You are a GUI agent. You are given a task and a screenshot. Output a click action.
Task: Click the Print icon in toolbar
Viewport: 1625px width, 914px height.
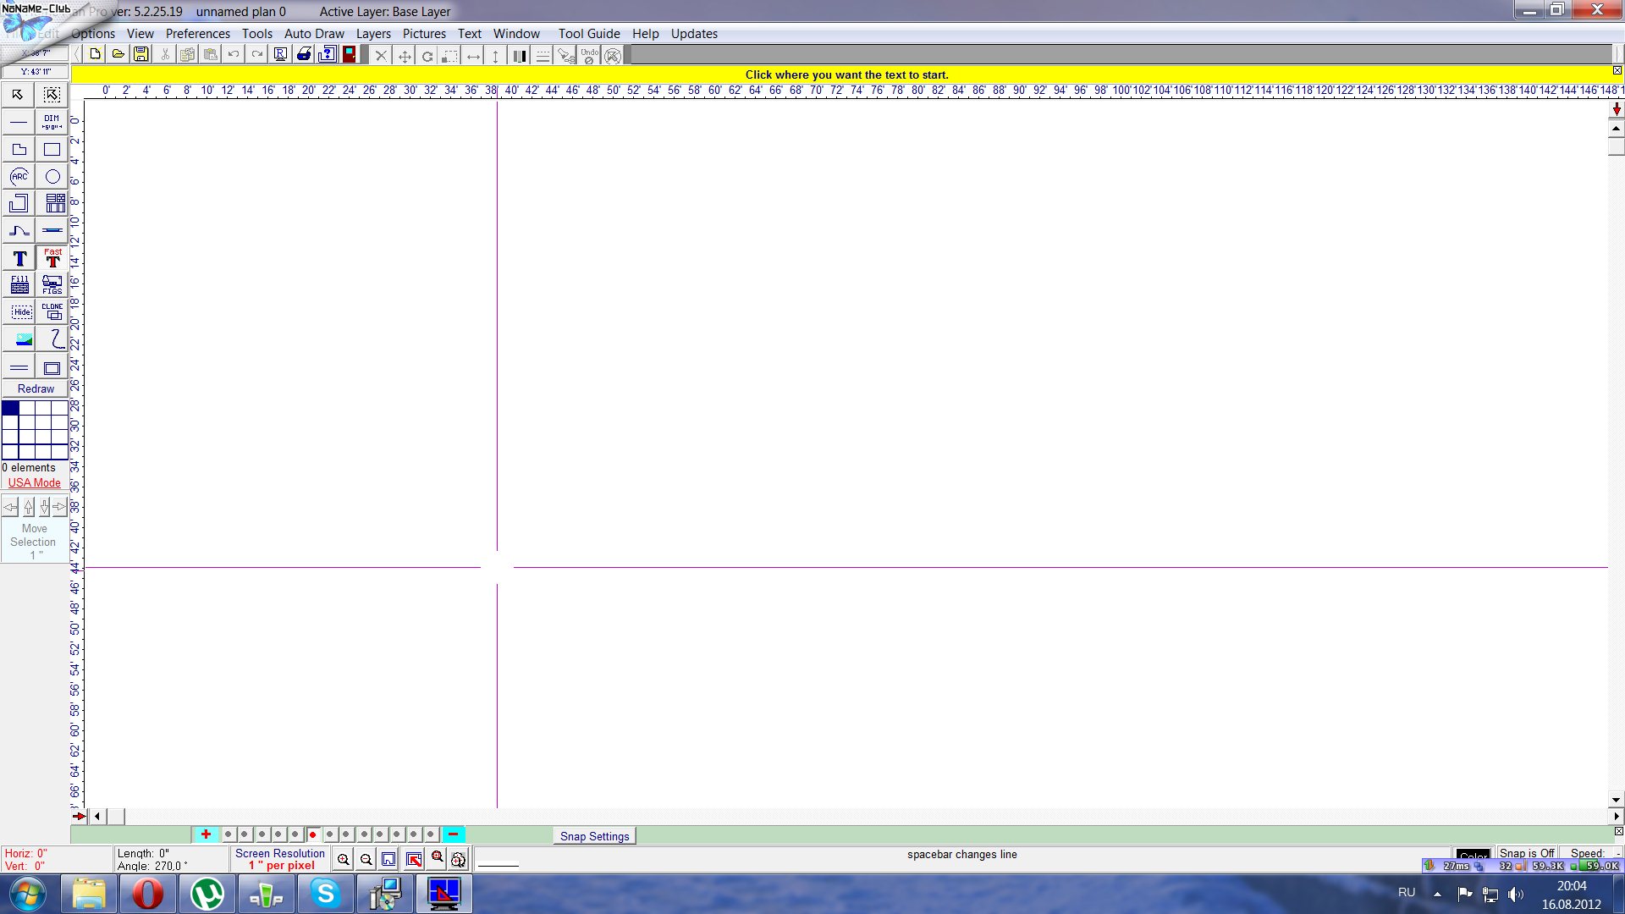(x=304, y=55)
